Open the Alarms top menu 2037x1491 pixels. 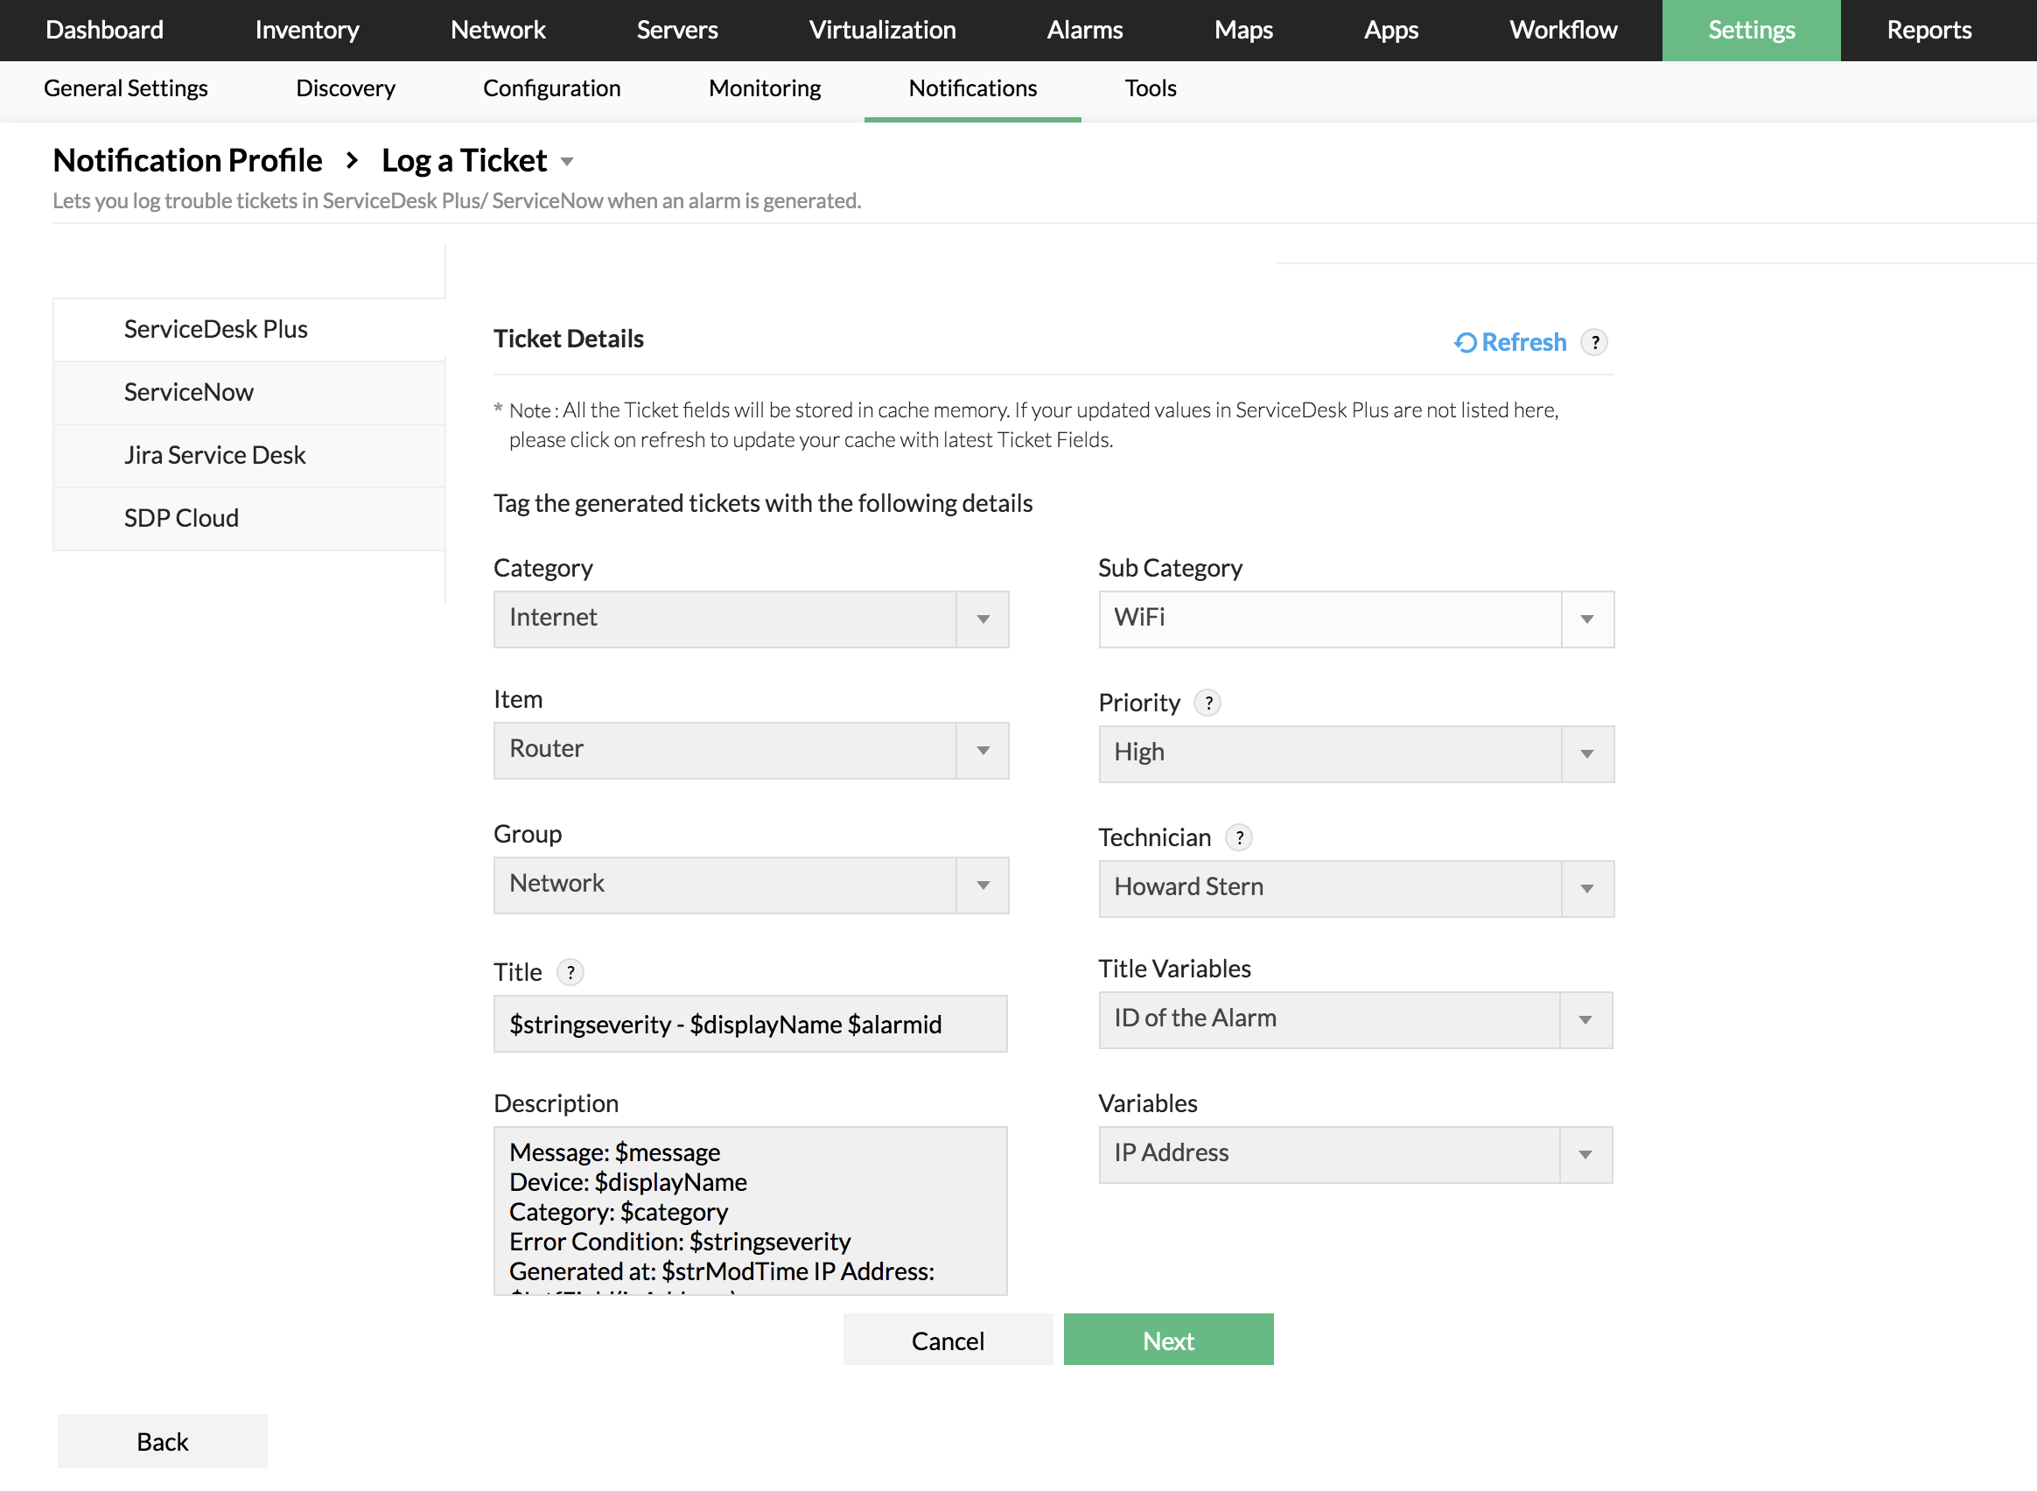pos(1084,30)
